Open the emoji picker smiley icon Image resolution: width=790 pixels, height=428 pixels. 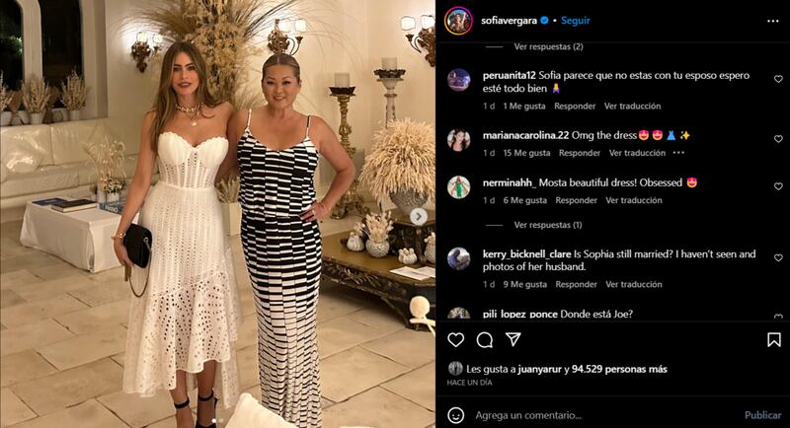[455, 415]
